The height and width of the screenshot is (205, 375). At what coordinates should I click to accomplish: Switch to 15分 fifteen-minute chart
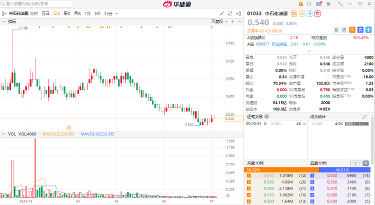pyautogui.click(x=108, y=13)
